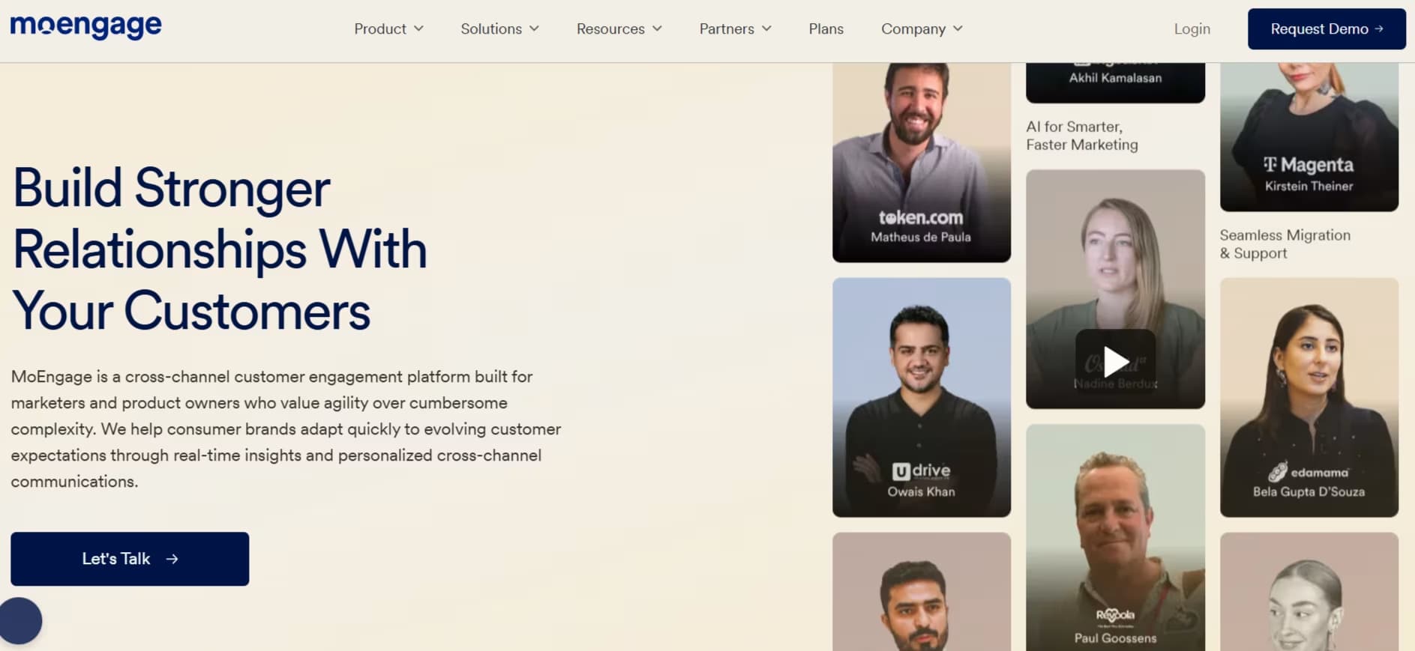This screenshot has height=651, width=1415.
Task: Expand the Partners dropdown chevron
Action: coord(766,28)
